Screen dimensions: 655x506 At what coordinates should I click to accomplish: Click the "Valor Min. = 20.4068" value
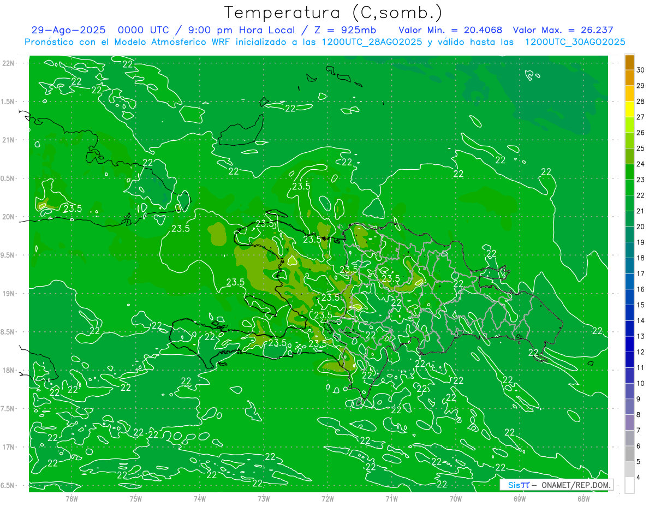click(x=450, y=31)
